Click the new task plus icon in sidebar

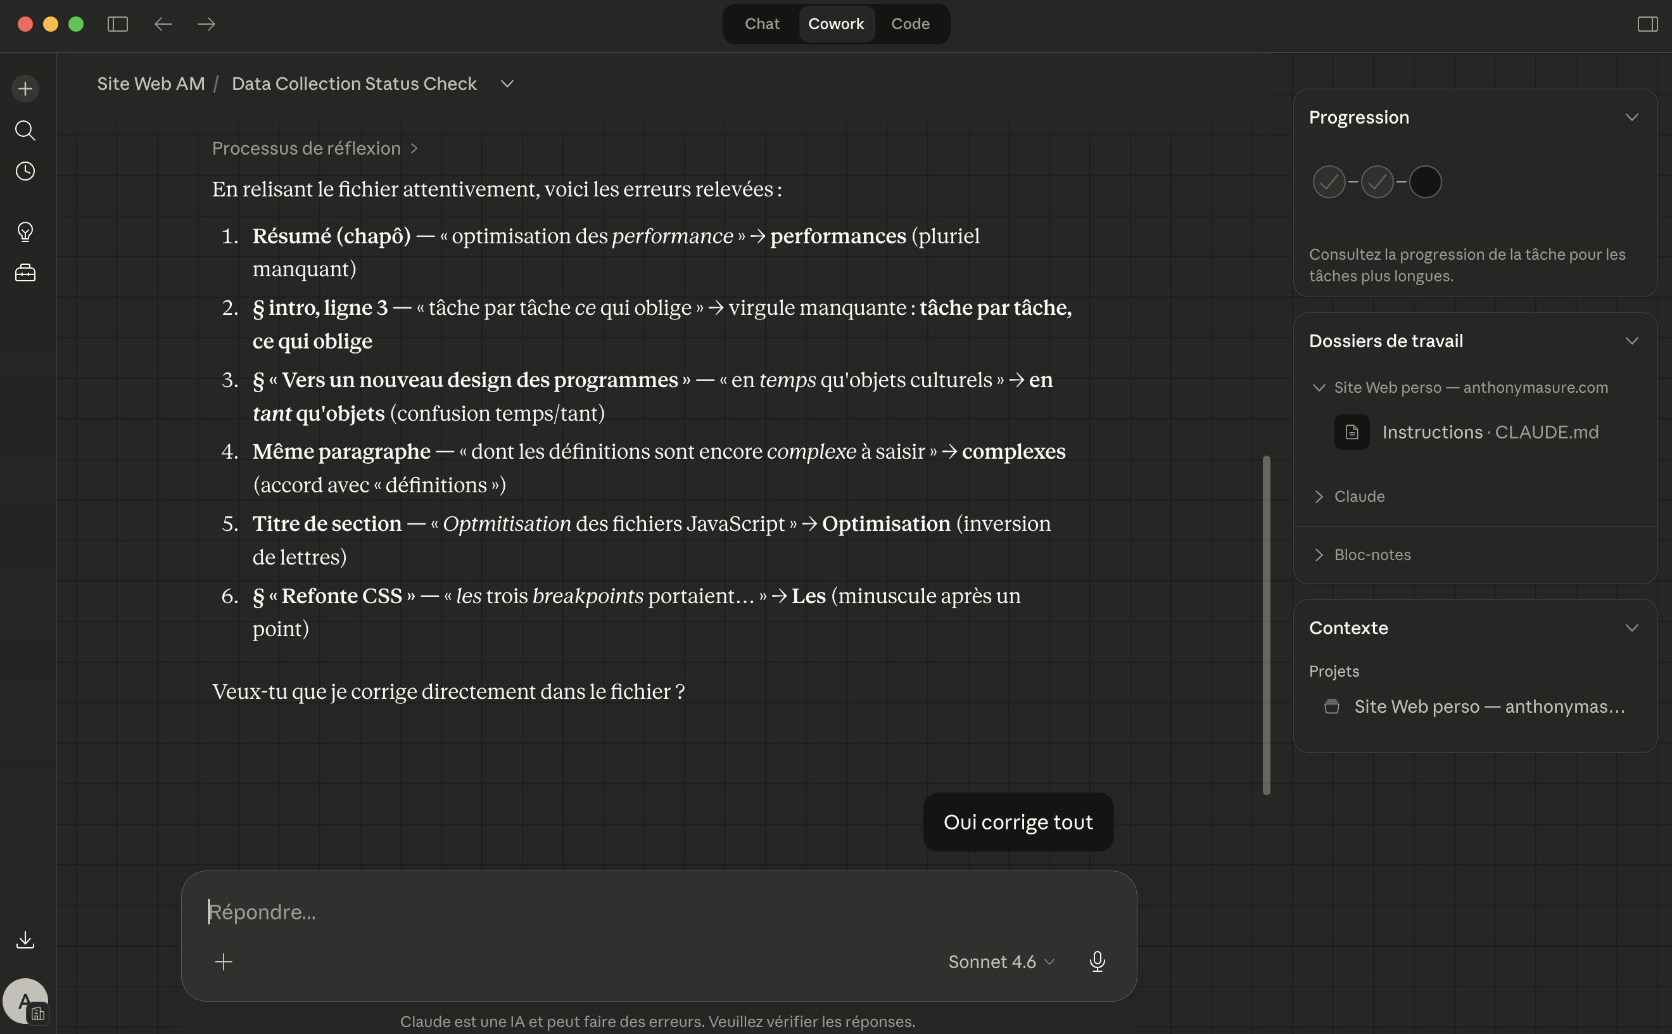(25, 88)
